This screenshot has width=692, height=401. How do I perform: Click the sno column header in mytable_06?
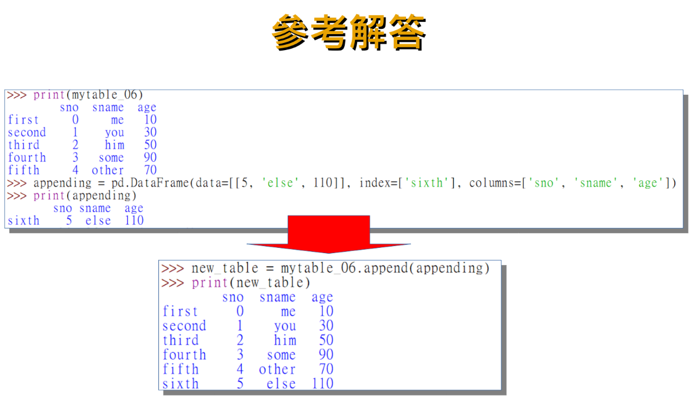pyautogui.click(x=69, y=107)
